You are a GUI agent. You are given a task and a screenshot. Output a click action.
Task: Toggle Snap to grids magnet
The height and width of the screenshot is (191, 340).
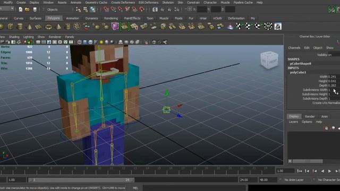106,10
